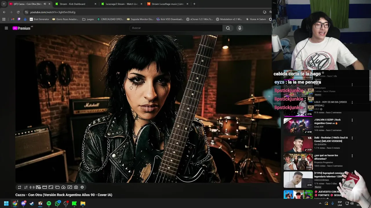Click the video title Cazzu - Con Otra
371x208 pixels.
click(x=64, y=195)
